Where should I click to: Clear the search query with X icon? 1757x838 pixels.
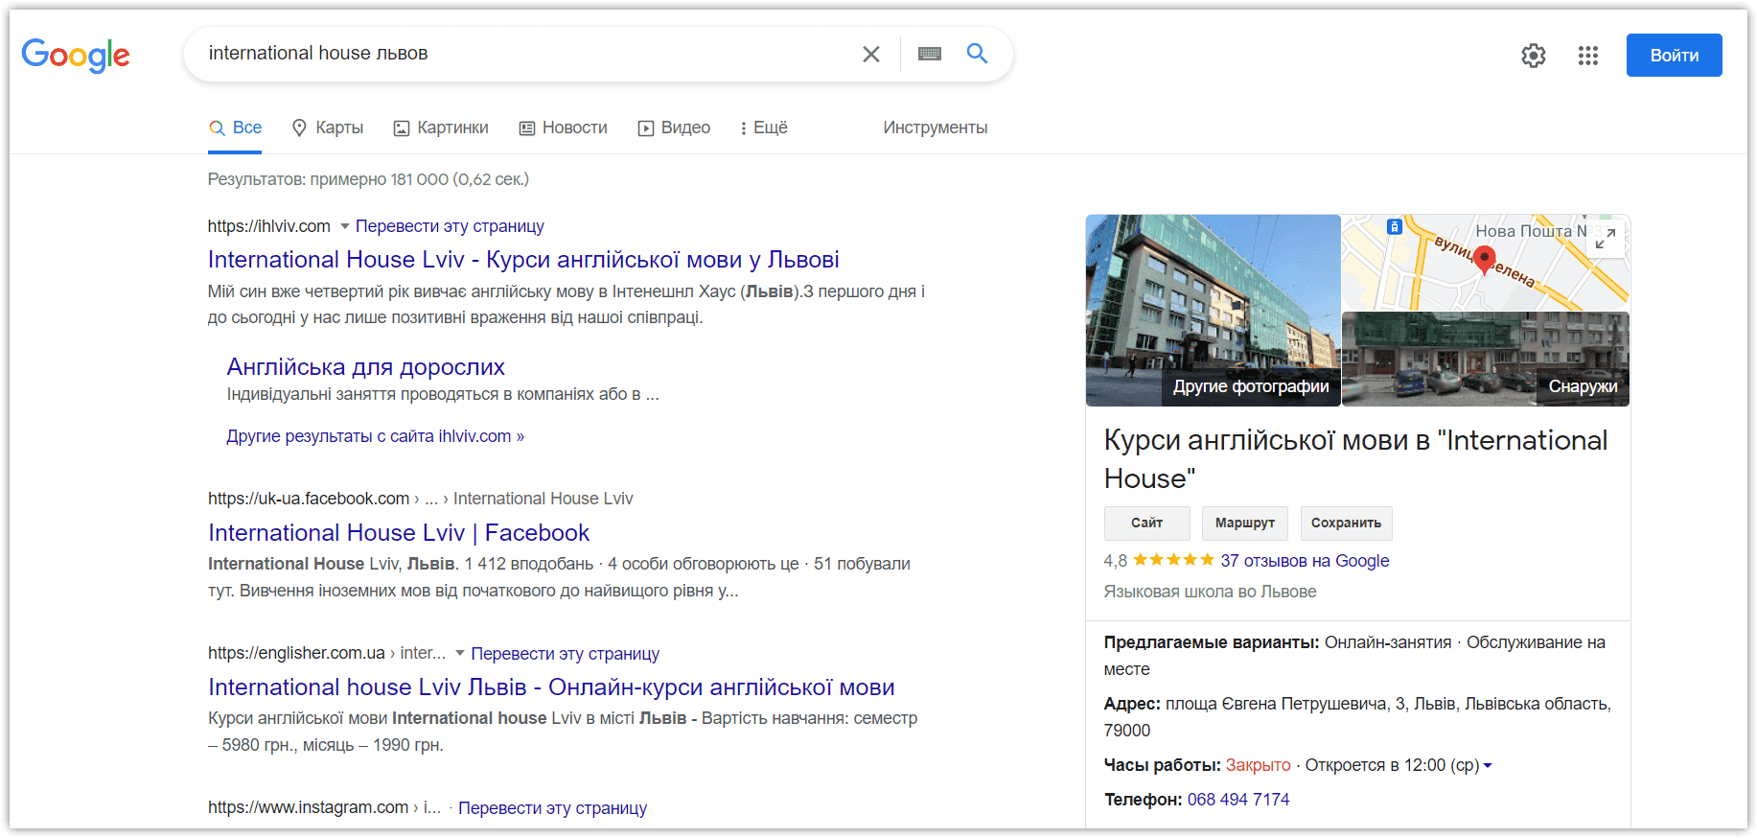870,55
